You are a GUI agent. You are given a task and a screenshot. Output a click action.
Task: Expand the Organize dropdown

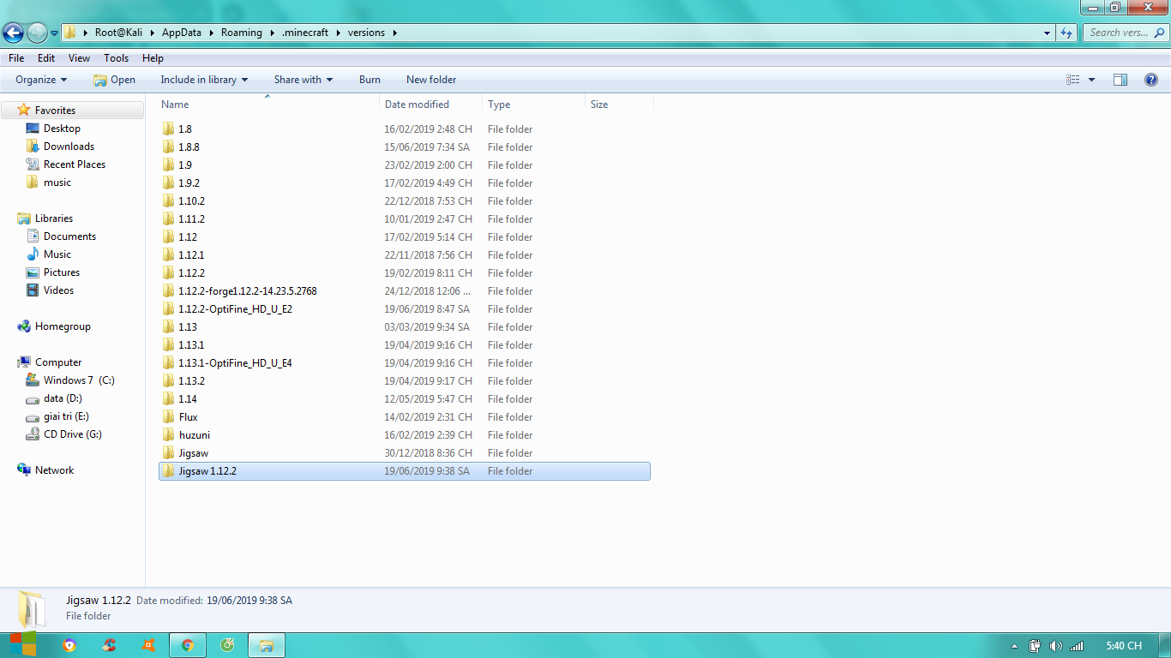[x=41, y=80]
